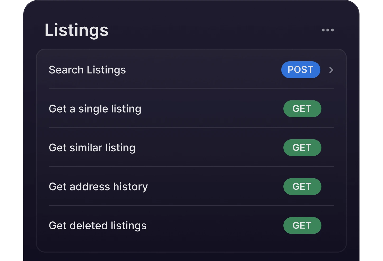
Task: Click blank area right of the Listings heading
Action: click(x=211, y=30)
